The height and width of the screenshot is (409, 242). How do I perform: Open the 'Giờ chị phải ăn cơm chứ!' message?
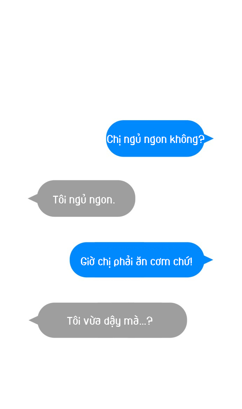click(x=137, y=260)
